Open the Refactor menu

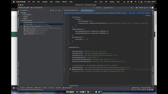point(65,2)
